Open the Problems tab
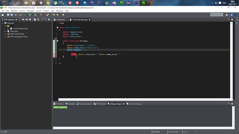 [59, 104]
